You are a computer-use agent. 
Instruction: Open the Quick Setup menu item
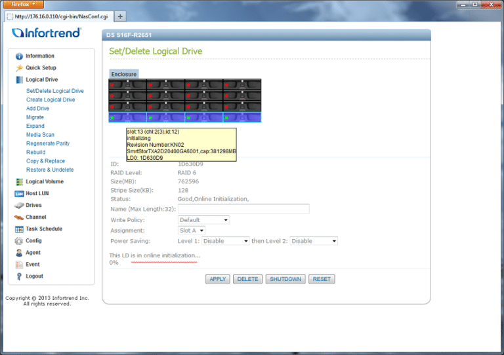(x=41, y=67)
